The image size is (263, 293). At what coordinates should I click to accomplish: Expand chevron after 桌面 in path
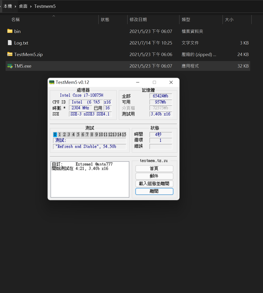click(x=31, y=6)
